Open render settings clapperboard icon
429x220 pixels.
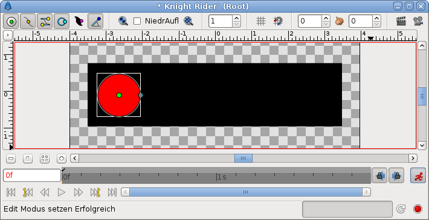(401, 21)
